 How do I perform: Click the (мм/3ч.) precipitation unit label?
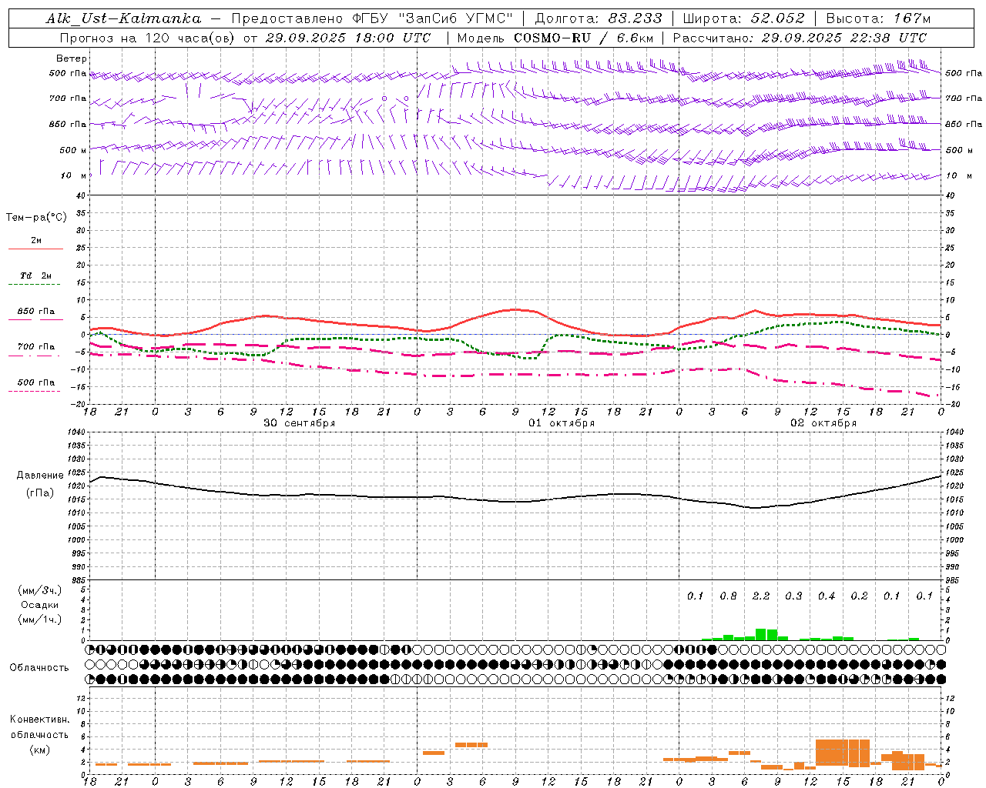[40, 590]
